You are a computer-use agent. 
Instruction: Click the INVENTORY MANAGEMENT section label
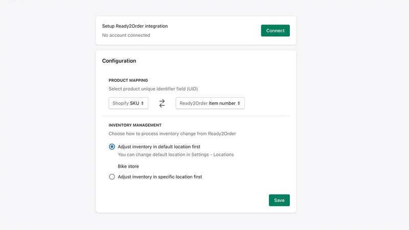tap(135, 125)
